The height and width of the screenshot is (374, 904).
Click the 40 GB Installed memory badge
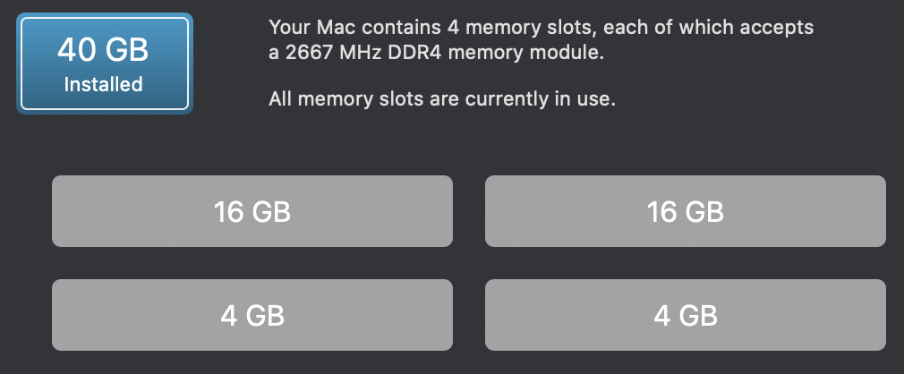click(x=105, y=64)
